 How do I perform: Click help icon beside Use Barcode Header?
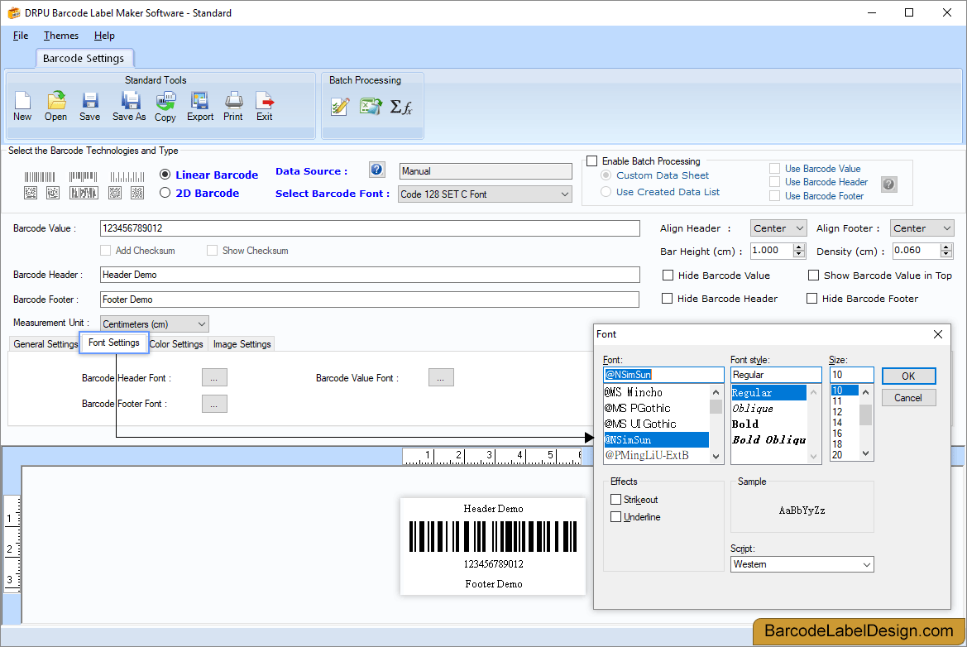pos(888,184)
